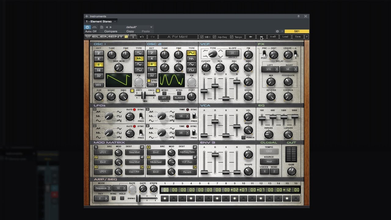
Task: Toggle sequencer step 16 button
Action: (296, 199)
